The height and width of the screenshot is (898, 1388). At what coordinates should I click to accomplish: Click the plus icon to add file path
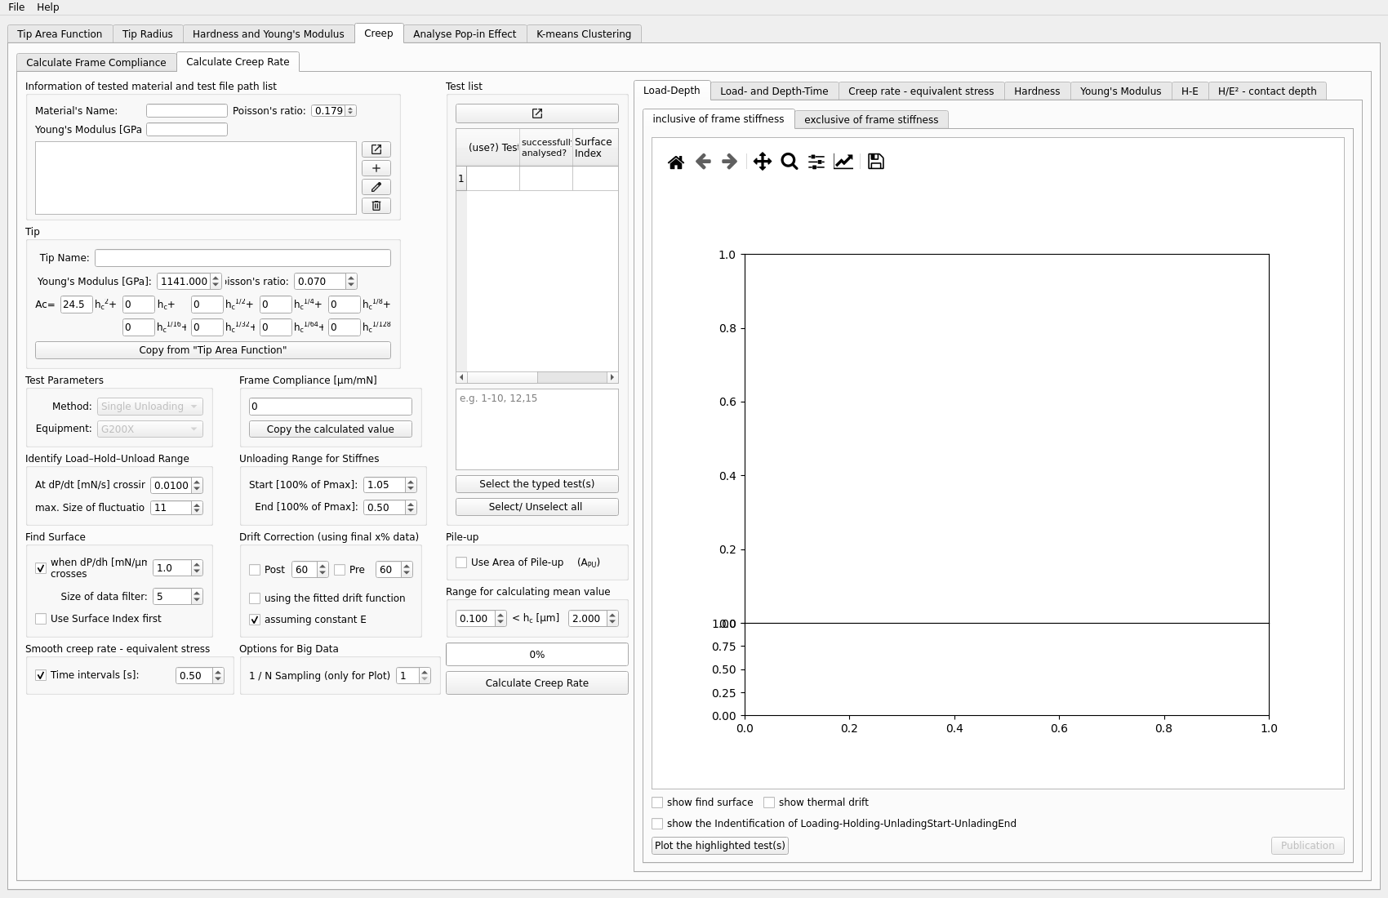click(376, 168)
